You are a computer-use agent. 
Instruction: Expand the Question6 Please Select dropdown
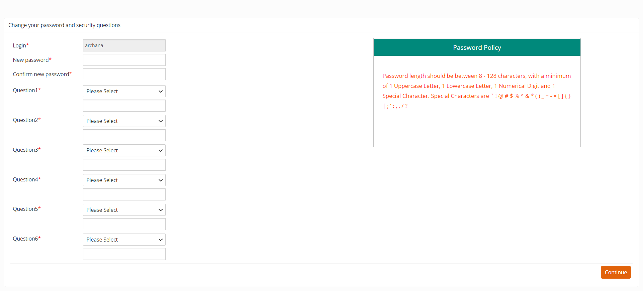point(124,240)
